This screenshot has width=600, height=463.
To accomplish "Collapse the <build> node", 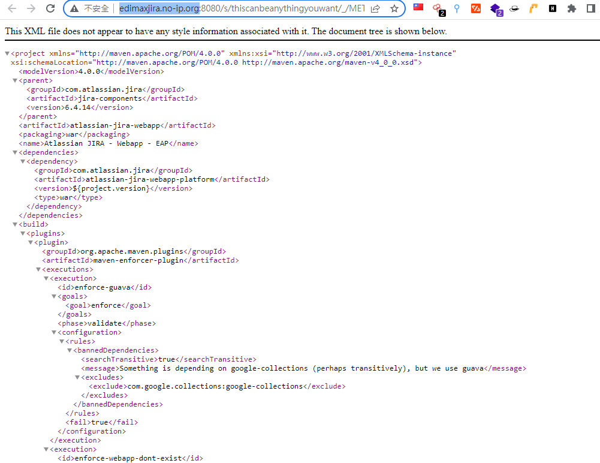I will point(15,224).
